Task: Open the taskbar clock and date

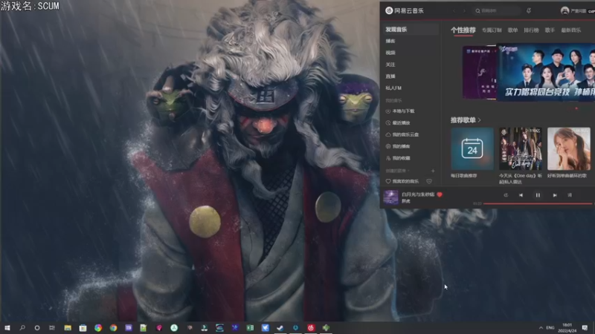Action: 567,327
